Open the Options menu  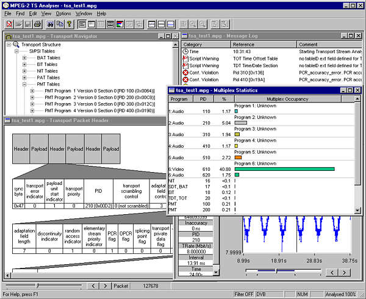coord(63,13)
